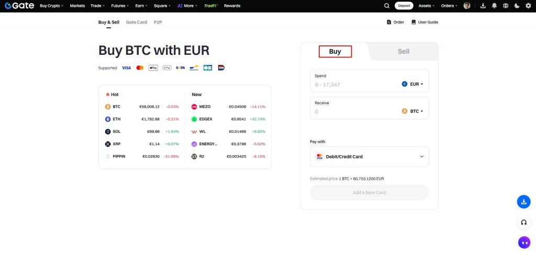Click the blue floating download button
The width and height of the screenshot is (536, 256).
[x=523, y=202]
